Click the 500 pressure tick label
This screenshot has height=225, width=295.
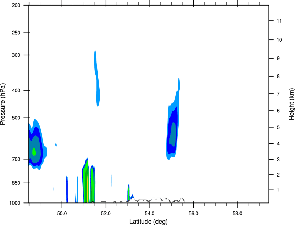tap(16, 118)
